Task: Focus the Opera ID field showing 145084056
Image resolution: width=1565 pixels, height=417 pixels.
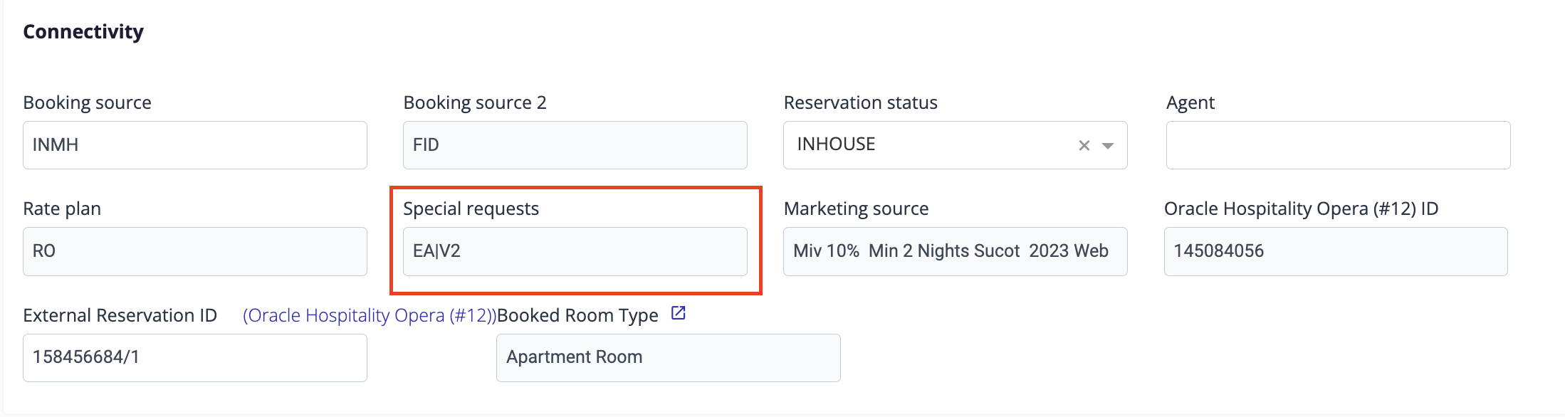Action: 1336,251
